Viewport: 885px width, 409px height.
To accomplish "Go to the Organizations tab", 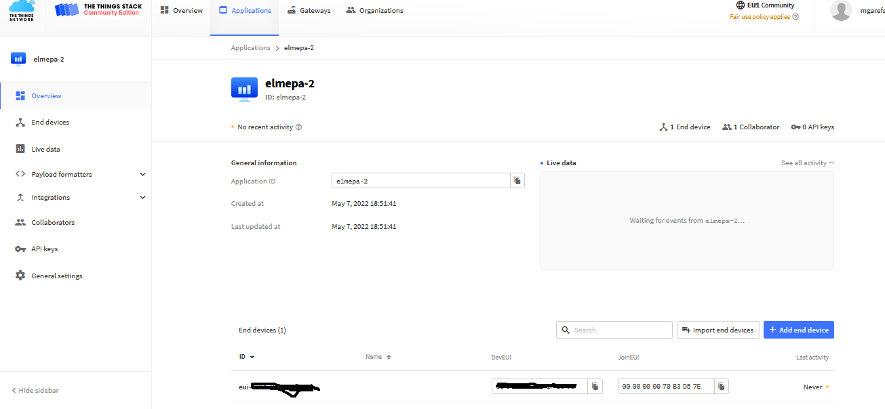I will 374,11.
